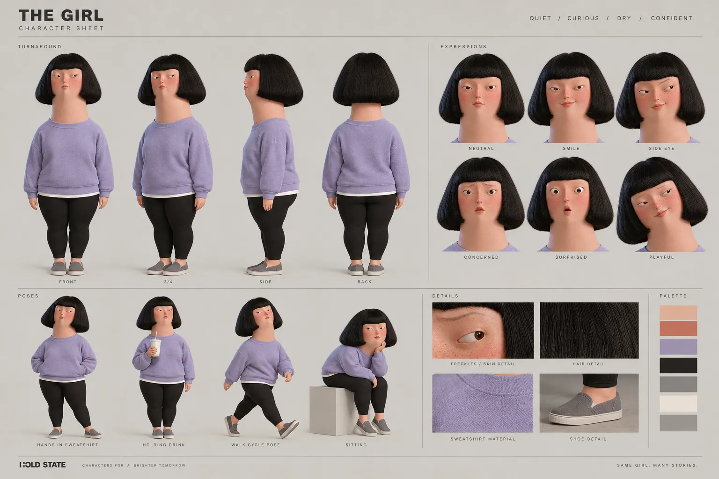
Task: Click the DRY trait word
Action: click(x=624, y=18)
